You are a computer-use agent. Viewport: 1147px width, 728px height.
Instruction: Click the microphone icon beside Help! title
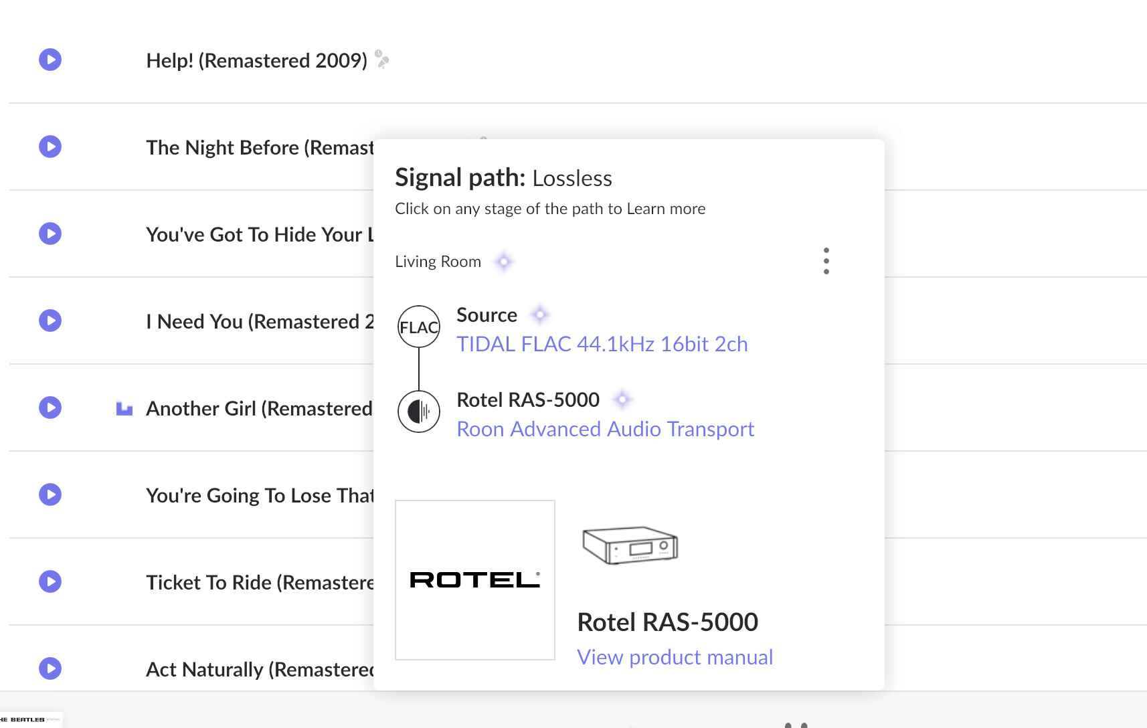click(382, 60)
